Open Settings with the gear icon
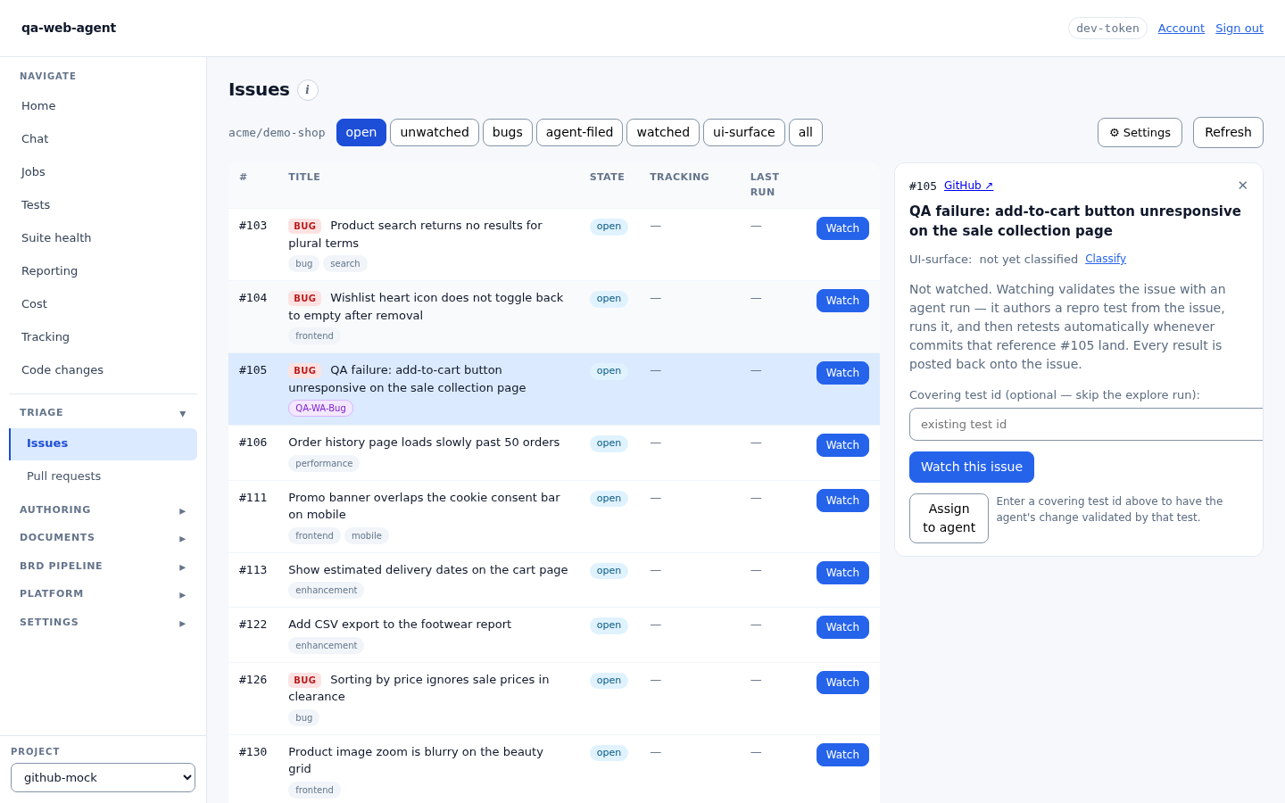 point(1140,132)
